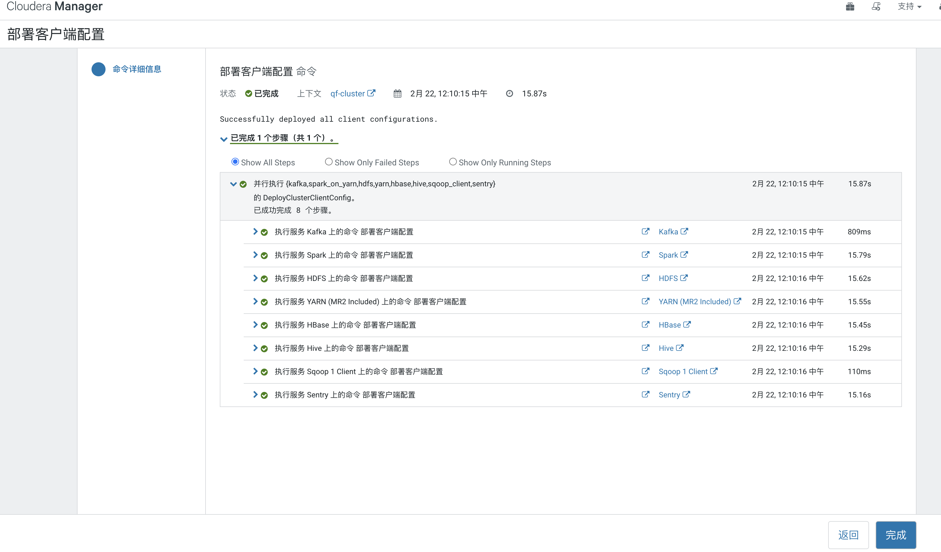
Task: Expand the Sentry 部署客户端配置 step
Action: 255,394
